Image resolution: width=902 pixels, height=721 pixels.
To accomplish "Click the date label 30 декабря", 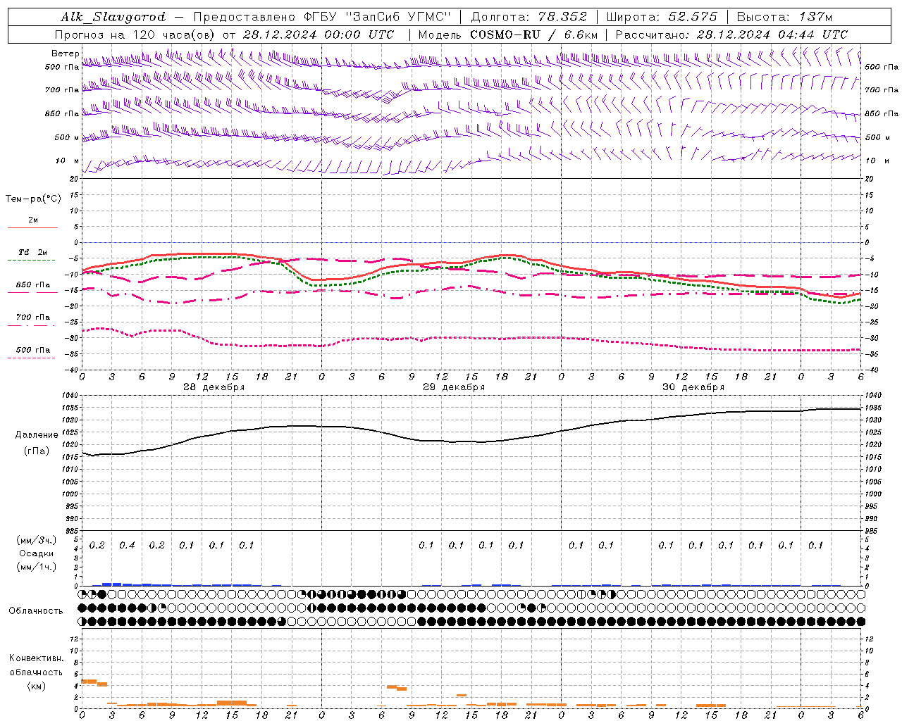I will point(693,387).
